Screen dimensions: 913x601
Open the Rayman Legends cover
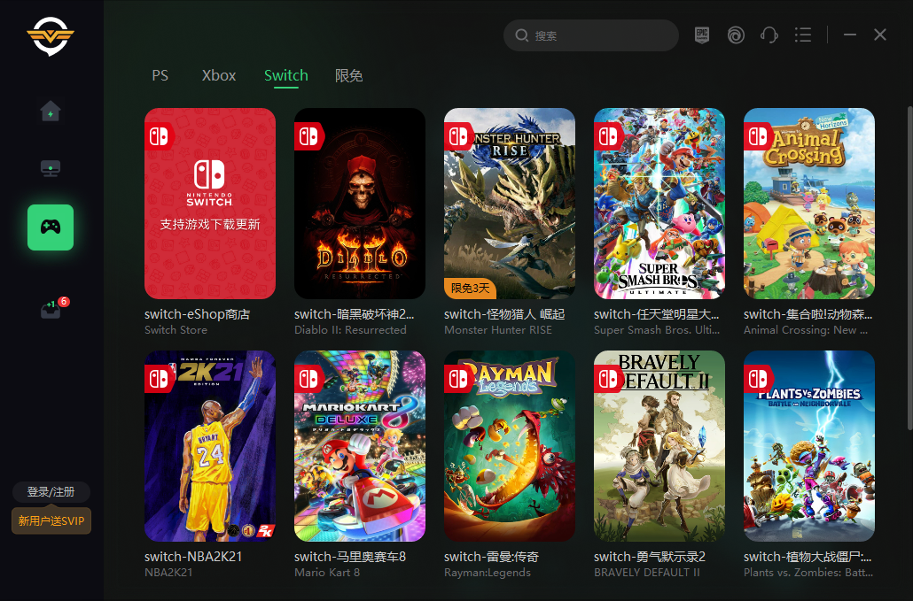pos(510,446)
